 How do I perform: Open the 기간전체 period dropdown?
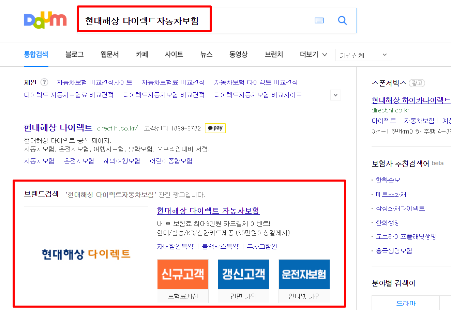click(364, 55)
